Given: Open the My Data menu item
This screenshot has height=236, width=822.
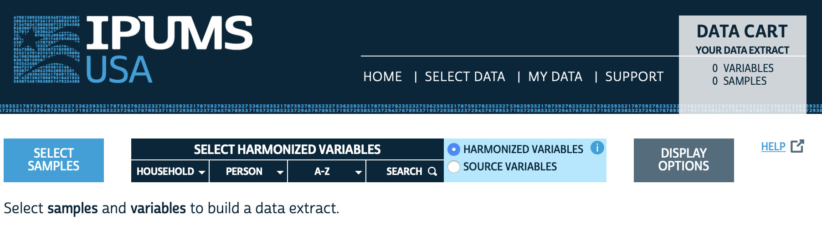Looking at the screenshot, I should 555,77.
